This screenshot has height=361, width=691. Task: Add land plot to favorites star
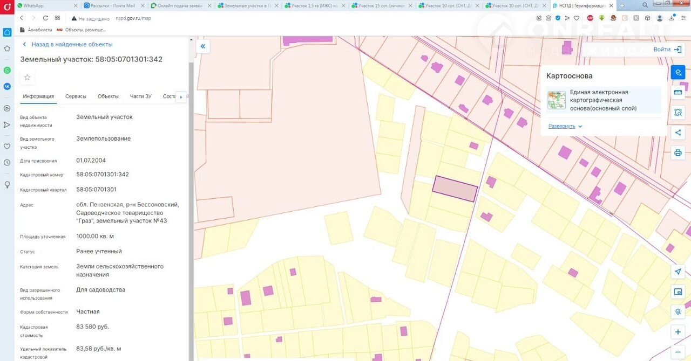pos(28,77)
